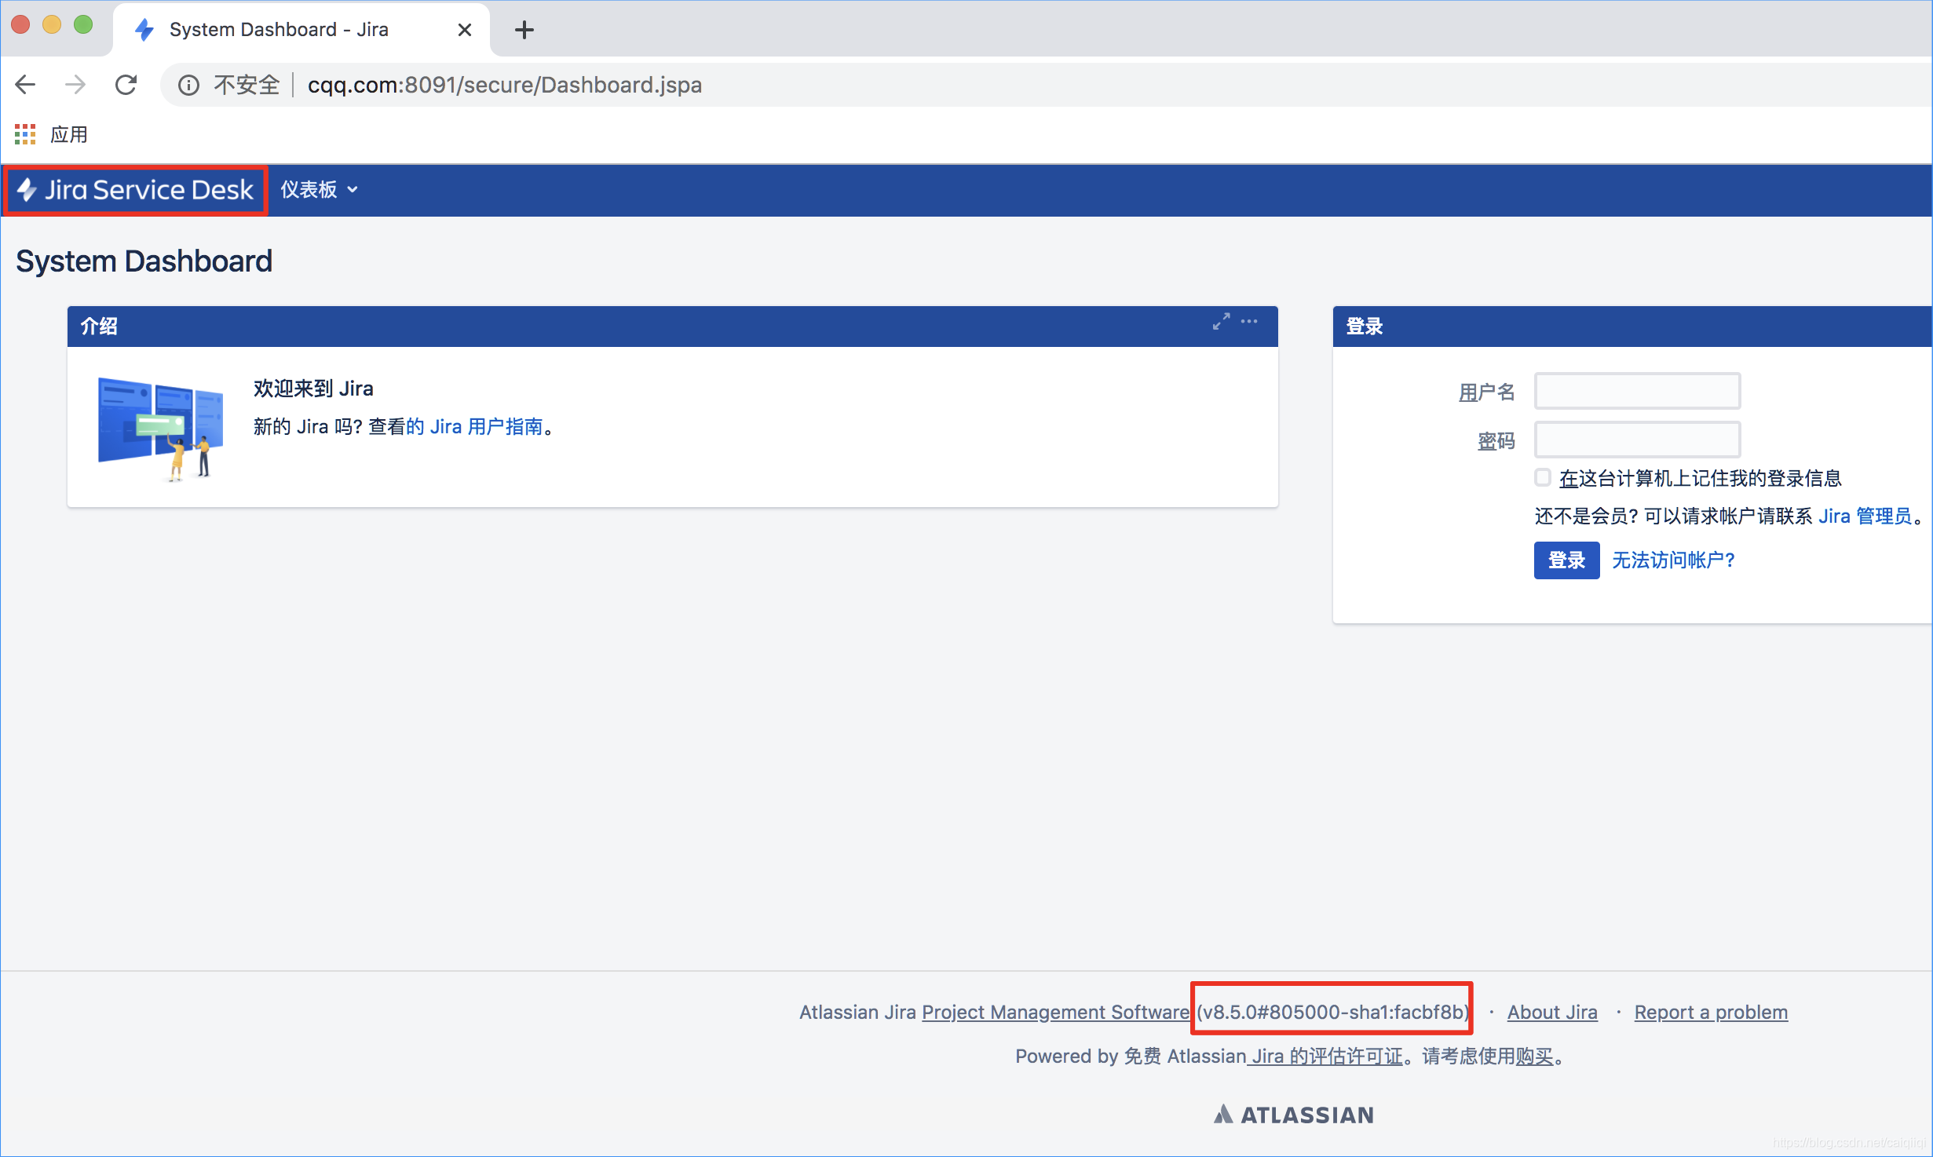Click into the 用户名 field

point(1637,391)
